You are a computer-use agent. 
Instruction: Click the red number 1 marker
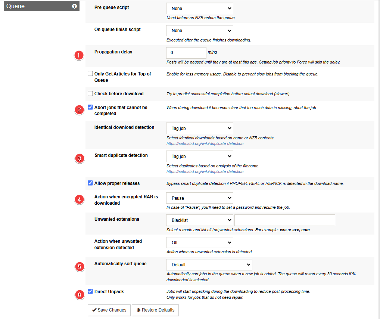79,55
